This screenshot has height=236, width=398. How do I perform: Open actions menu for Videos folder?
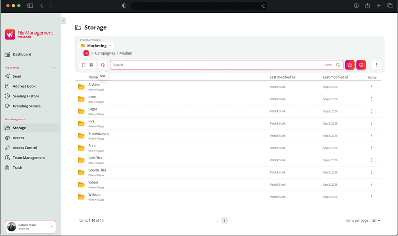coord(371,185)
